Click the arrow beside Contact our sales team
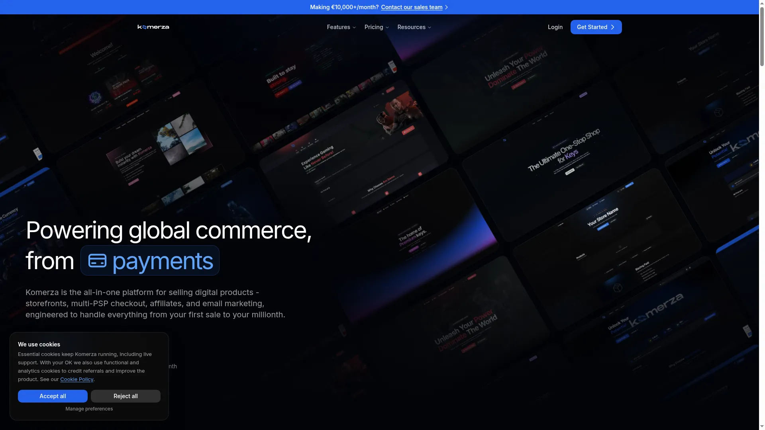This screenshot has width=765, height=430. (x=447, y=7)
